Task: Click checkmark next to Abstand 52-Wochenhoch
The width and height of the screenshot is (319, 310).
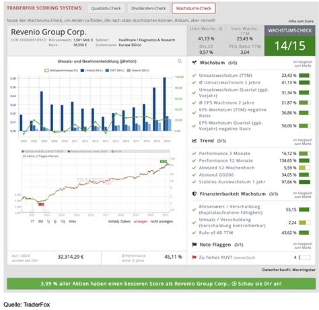Action: pos(194,168)
